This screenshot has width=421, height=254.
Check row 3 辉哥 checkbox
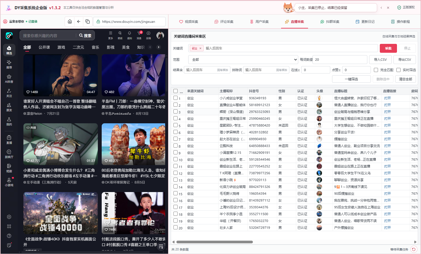(176, 111)
